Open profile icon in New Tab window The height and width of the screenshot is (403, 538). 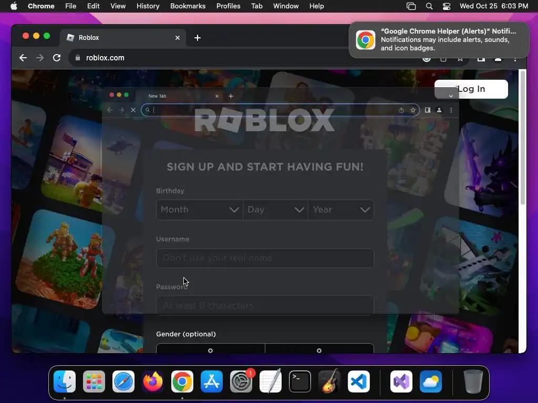click(x=439, y=110)
